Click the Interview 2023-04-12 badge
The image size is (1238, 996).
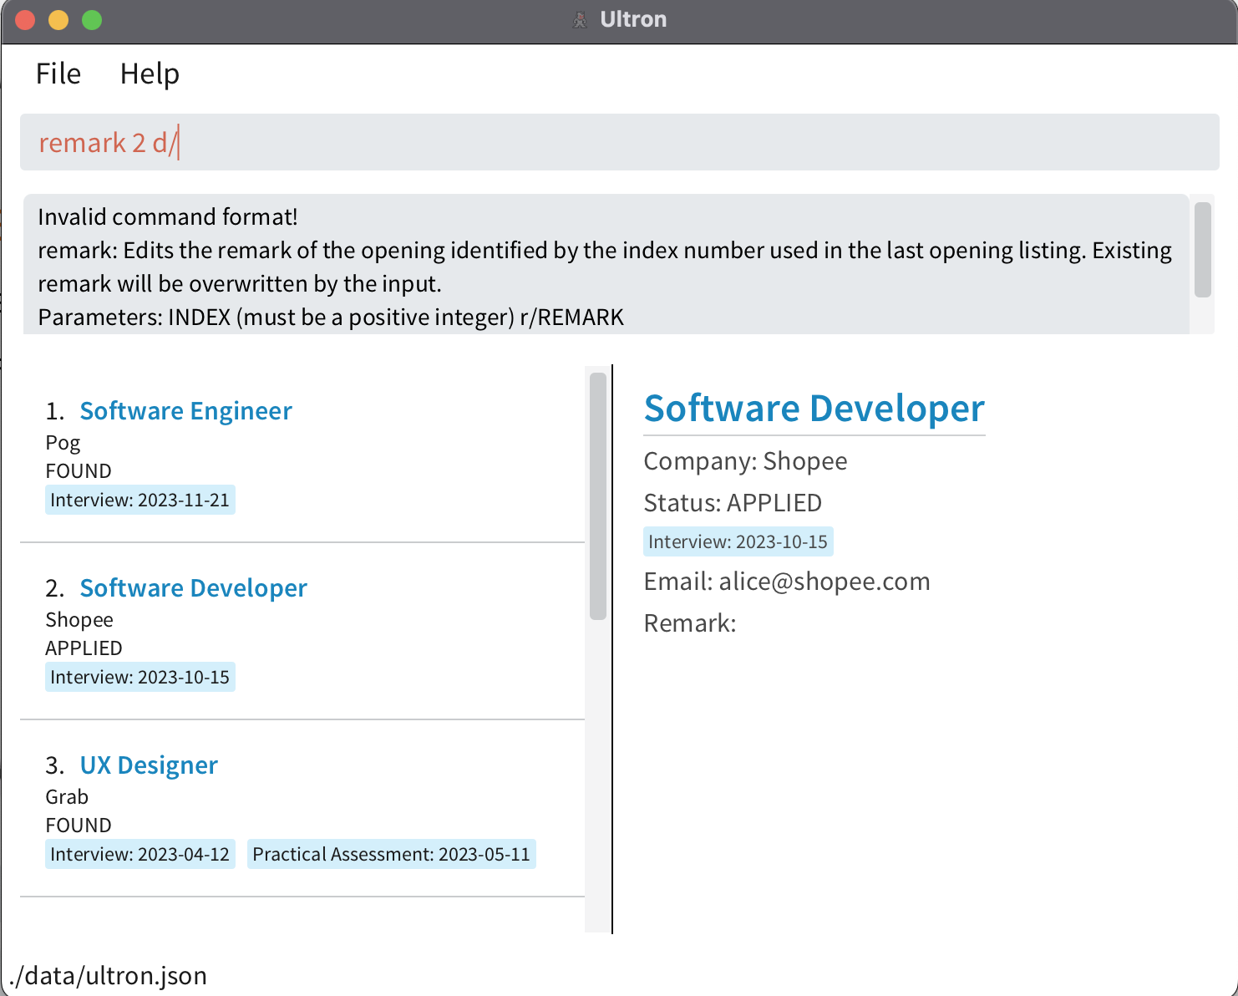tap(140, 853)
